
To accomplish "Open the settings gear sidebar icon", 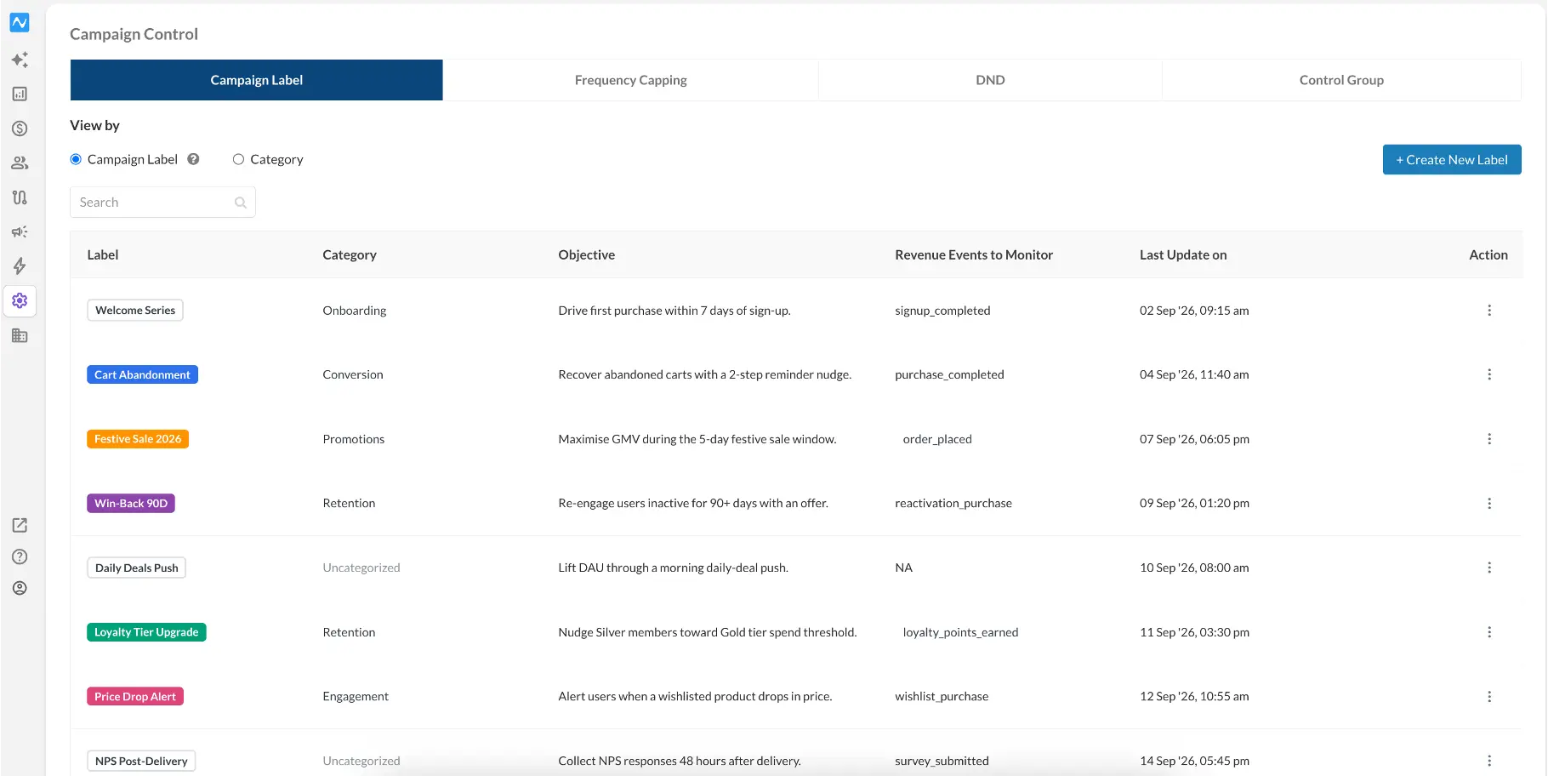I will 20,300.
